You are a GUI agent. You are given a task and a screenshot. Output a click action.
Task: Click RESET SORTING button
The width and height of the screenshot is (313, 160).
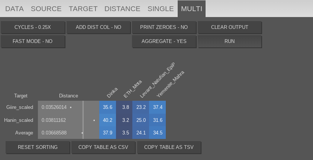pos(38,147)
